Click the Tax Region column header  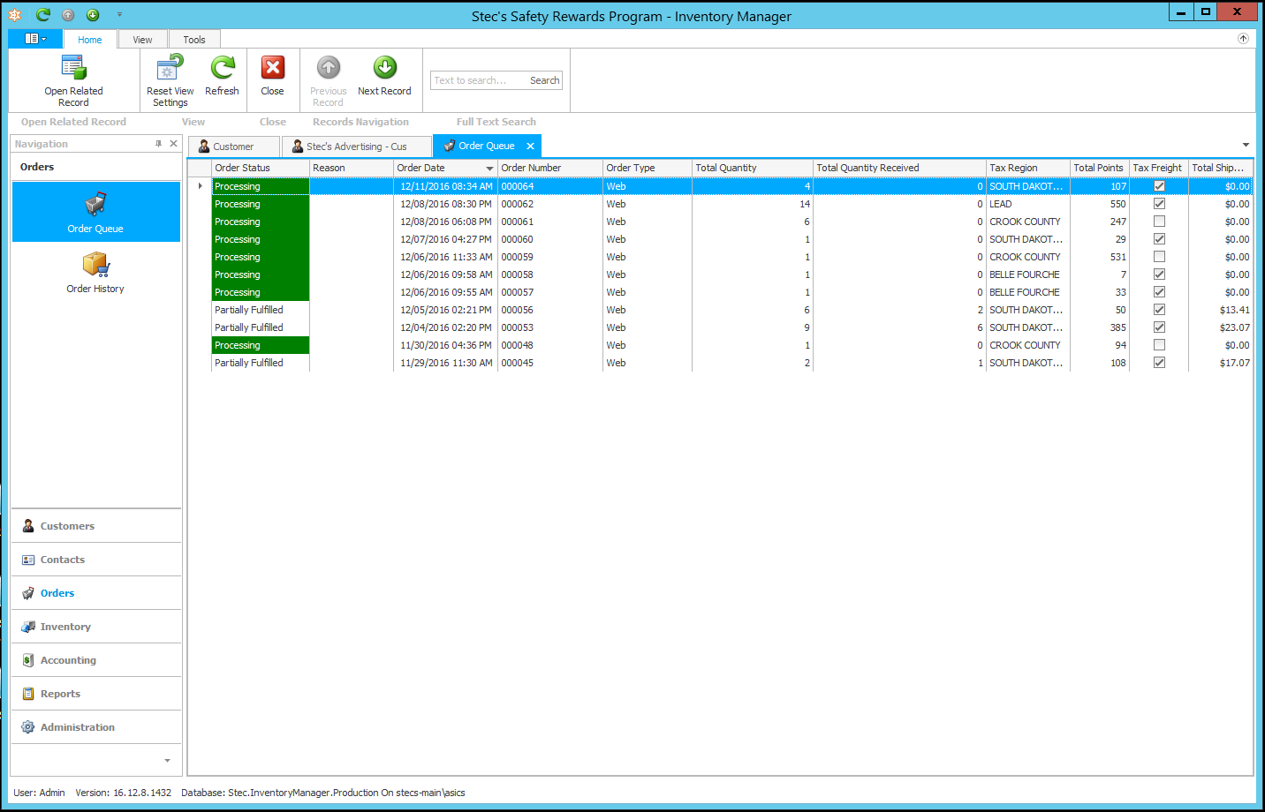[x=1028, y=168]
